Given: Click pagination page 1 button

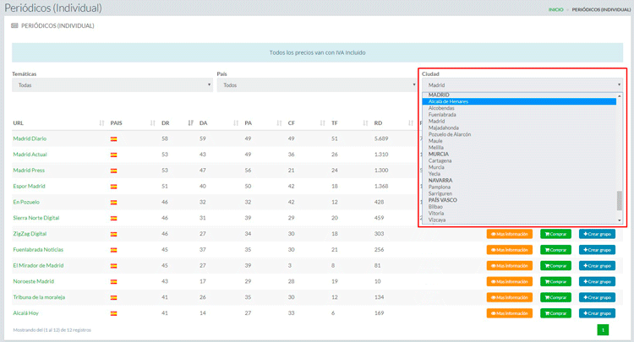Looking at the screenshot, I should coord(603,330).
